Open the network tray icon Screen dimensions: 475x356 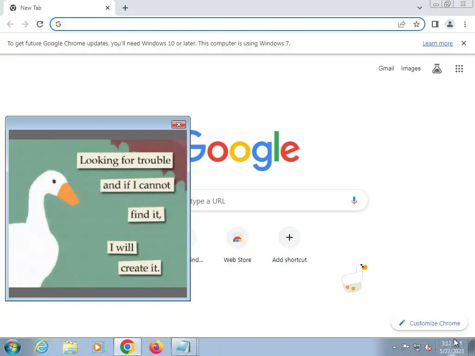(x=417, y=347)
